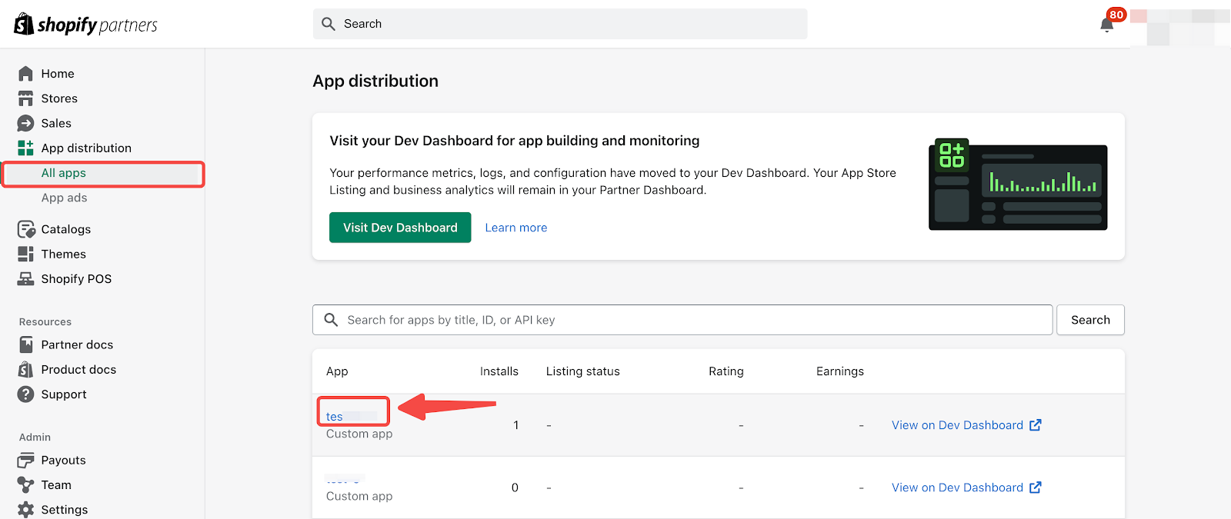Click the Search button beside apps field
Viewport: 1231px width, 519px height.
tap(1089, 320)
